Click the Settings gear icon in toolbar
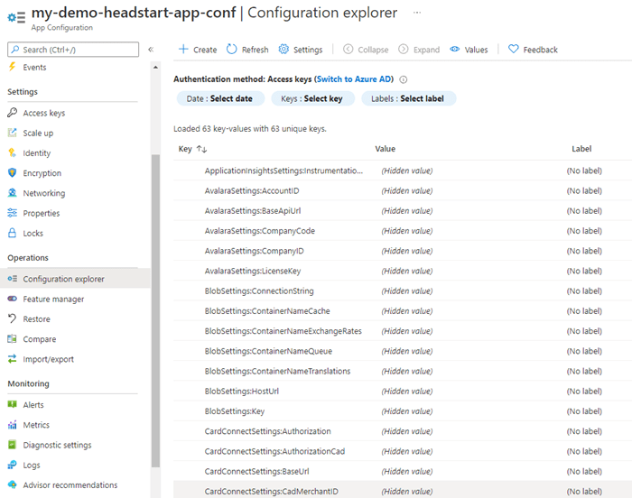The height and width of the screenshot is (498, 632). (283, 49)
